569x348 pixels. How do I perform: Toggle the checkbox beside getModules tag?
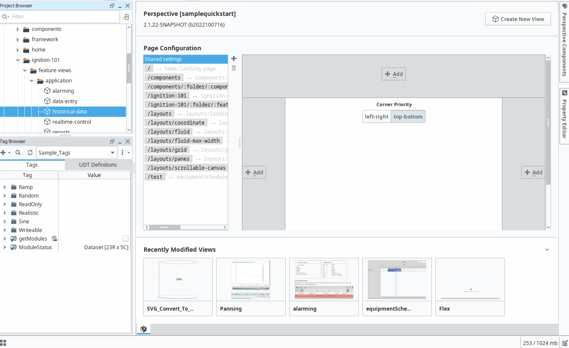125,238
